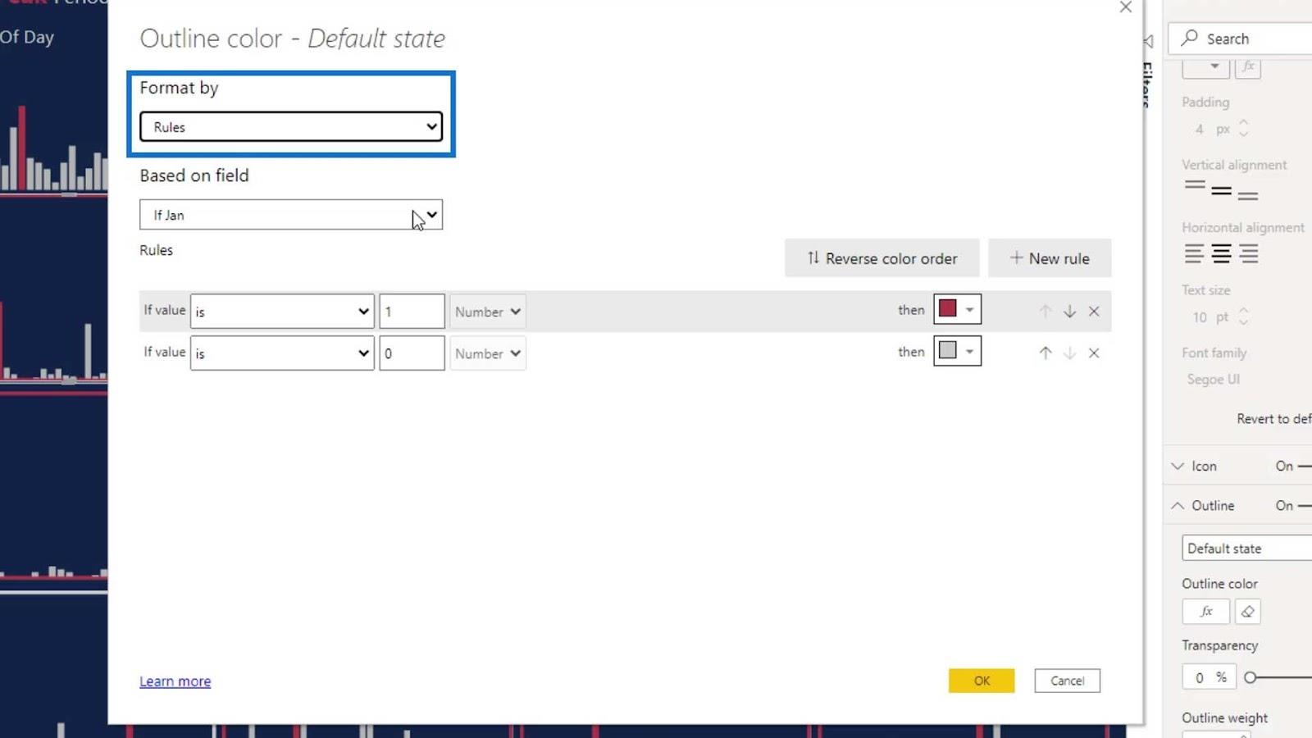
Task: Open Number type dropdown in second rule
Action: point(488,353)
